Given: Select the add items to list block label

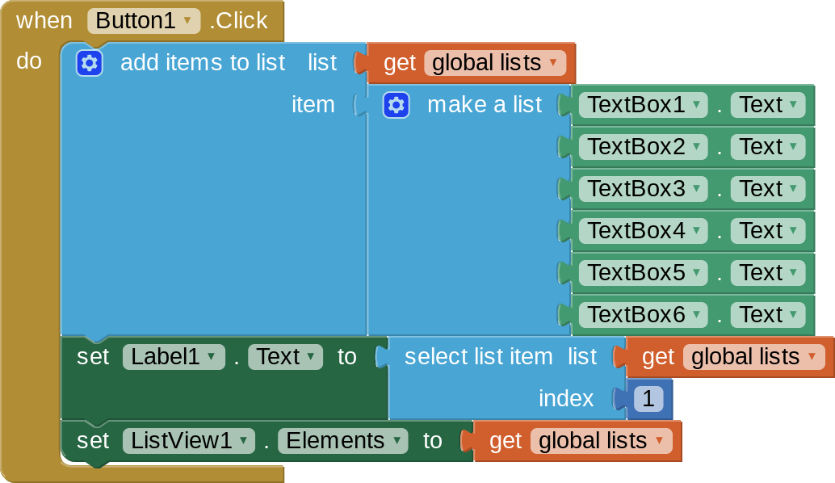Looking at the screenshot, I should click(x=203, y=63).
